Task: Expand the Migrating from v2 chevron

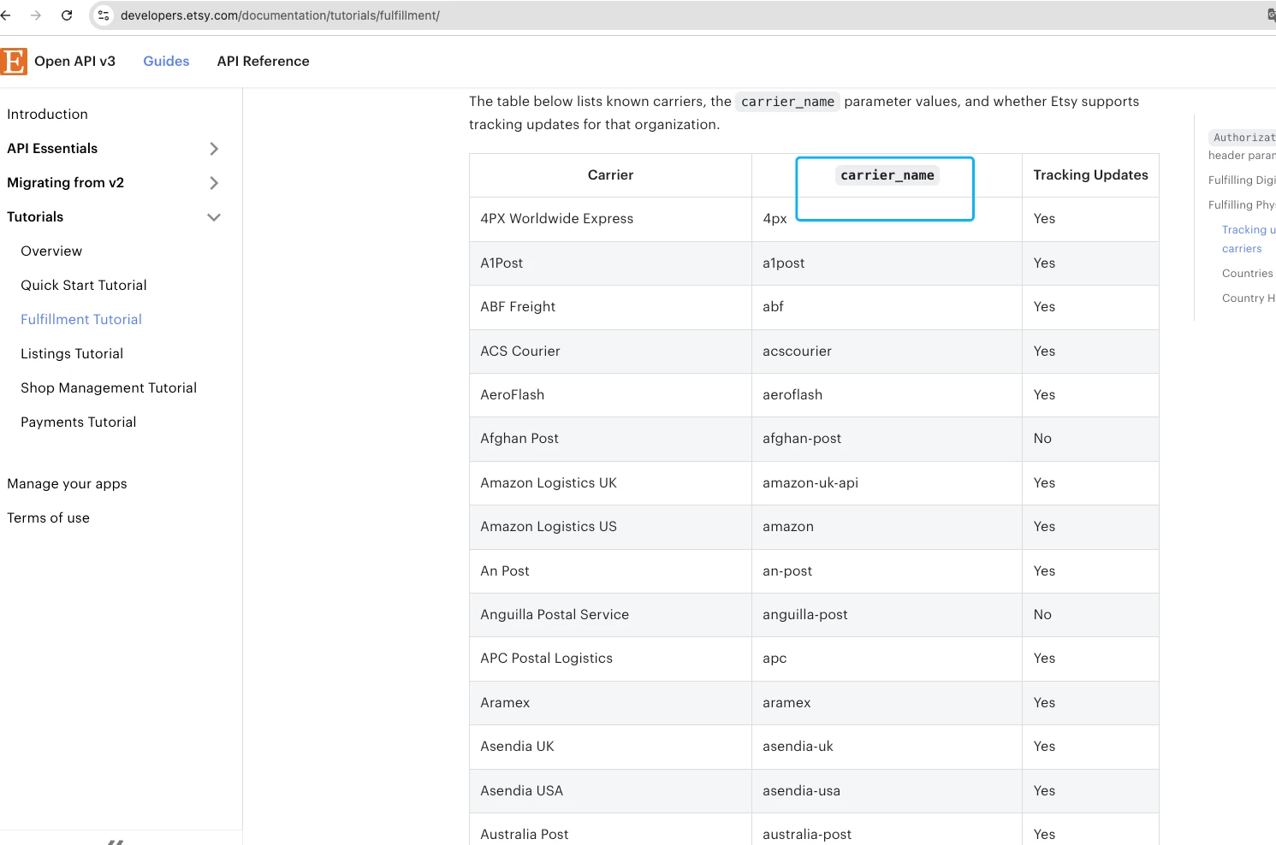Action: click(x=214, y=183)
